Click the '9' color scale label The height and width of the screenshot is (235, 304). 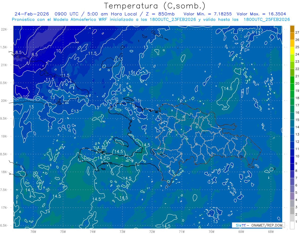pos(296,164)
